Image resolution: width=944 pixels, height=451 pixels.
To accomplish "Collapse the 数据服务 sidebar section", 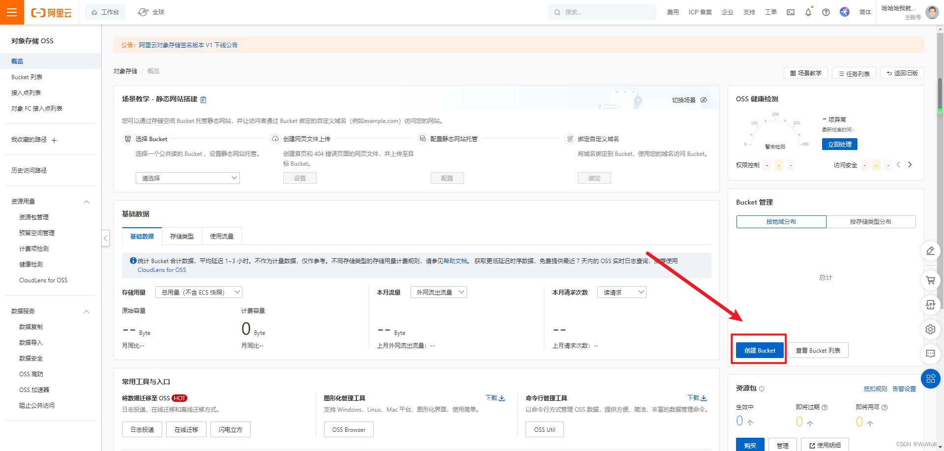I will pos(87,311).
